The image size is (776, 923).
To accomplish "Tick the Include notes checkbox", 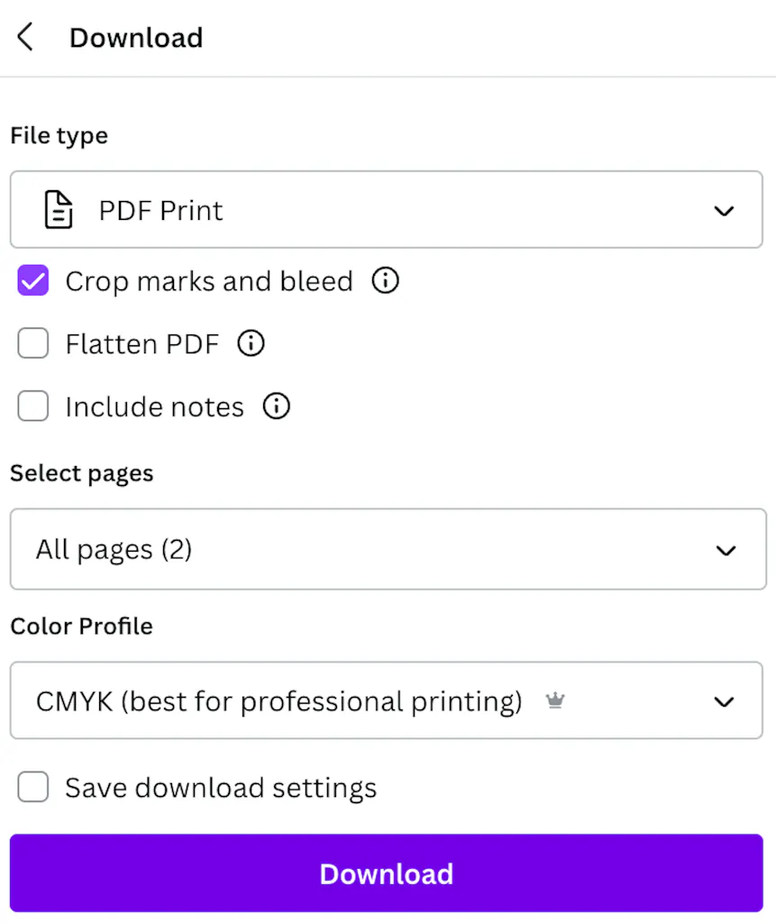I will [33, 407].
